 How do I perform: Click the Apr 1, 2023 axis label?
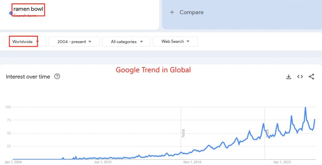282,162
